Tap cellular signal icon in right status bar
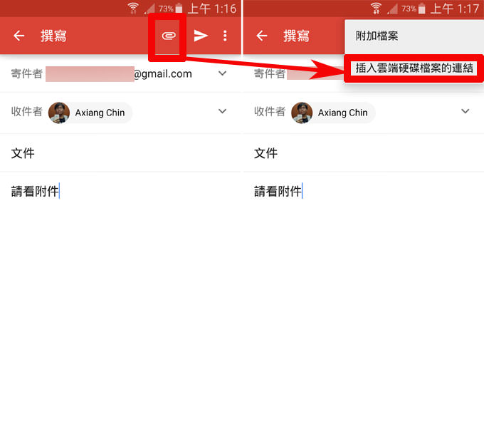 coord(393,9)
